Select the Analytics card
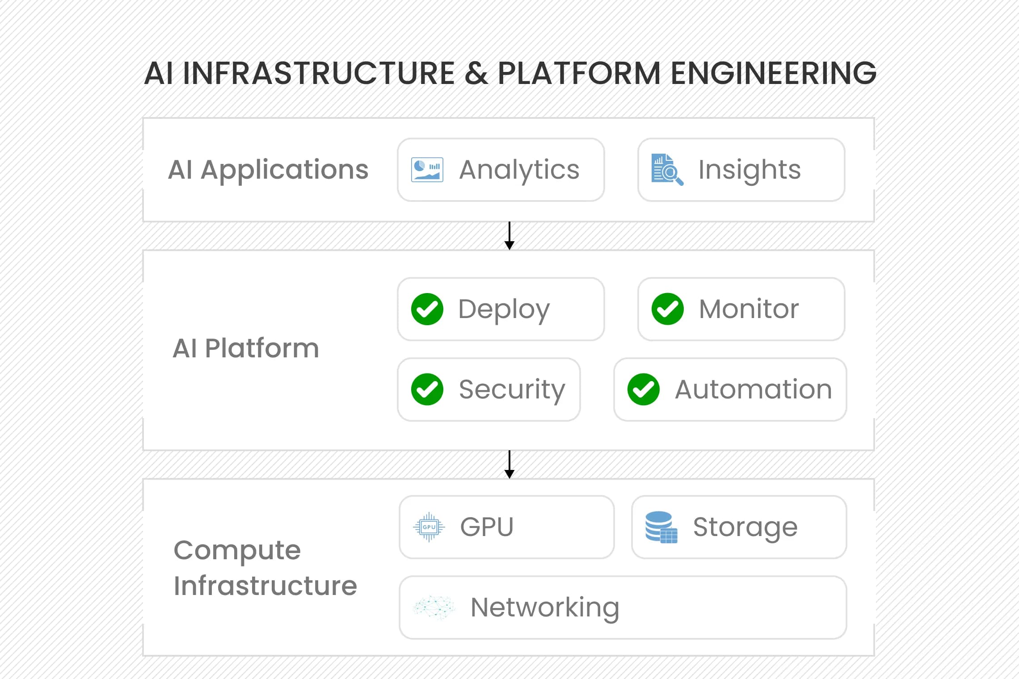This screenshot has height=679, width=1019. (x=501, y=170)
